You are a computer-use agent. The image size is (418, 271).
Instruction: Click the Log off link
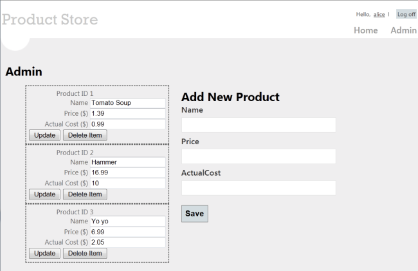(406, 14)
